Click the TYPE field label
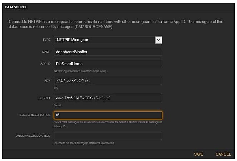Image resolution: width=237 pixels, height=161 pixels. point(47,40)
